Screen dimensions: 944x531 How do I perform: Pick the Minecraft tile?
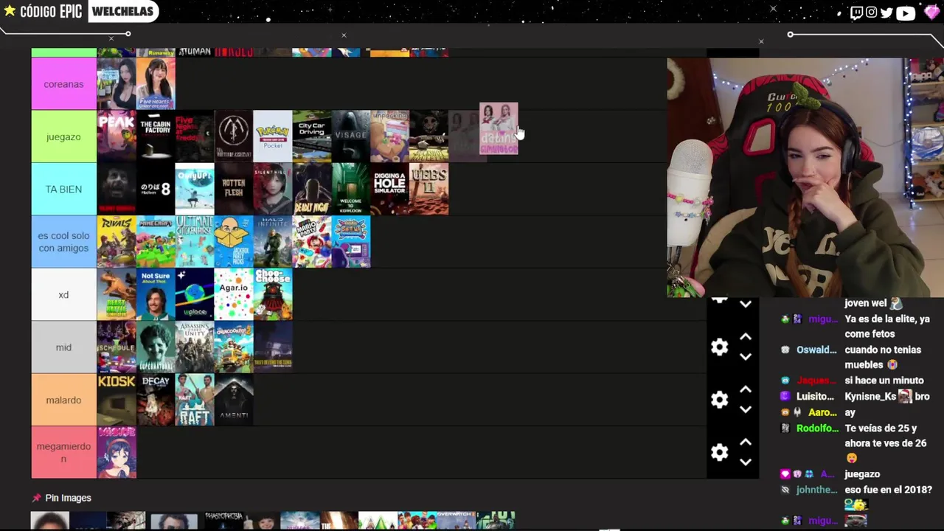(x=156, y=242)
